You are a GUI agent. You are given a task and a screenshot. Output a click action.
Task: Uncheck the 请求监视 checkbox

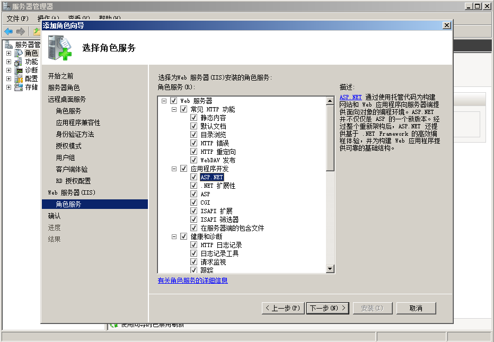pyautogui.click(x=194, y=261)
